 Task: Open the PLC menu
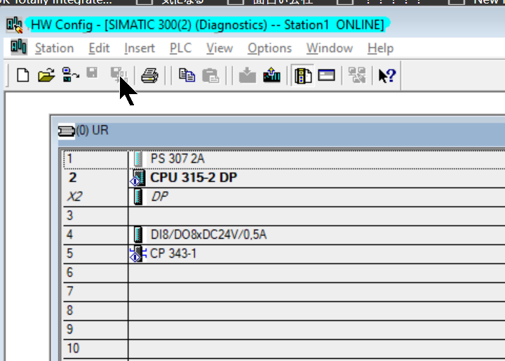(180, 48)
